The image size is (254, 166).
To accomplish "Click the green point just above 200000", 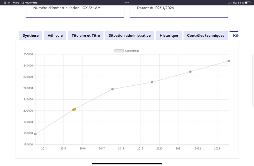I will click(x=75, y=109).
